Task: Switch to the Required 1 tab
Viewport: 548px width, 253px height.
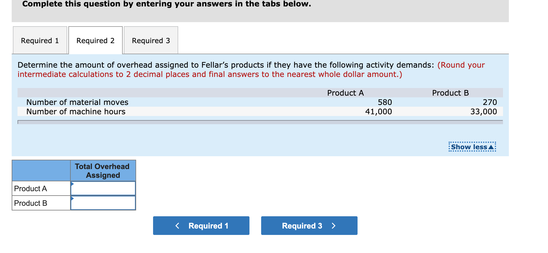Action: (x=39, y=41)
